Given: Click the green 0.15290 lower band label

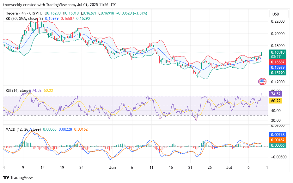Looking at the screenshot, I should click(x=278, y=73).
